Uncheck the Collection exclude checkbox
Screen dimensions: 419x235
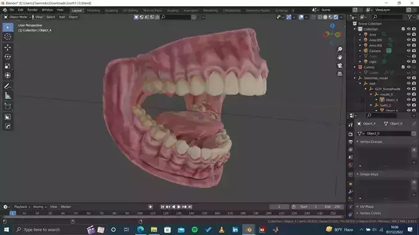pyautogui.click(x=403, y=29)
